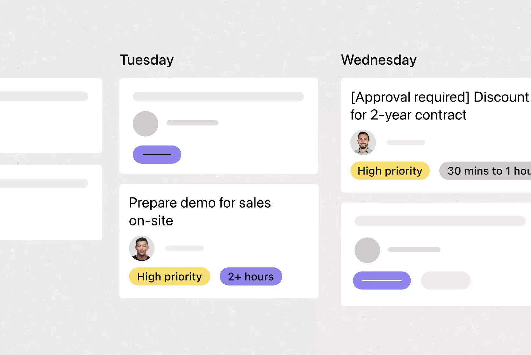Click the placeholder title bar of the top Tuesday card

pyautogui.click(x=219, y=96)
